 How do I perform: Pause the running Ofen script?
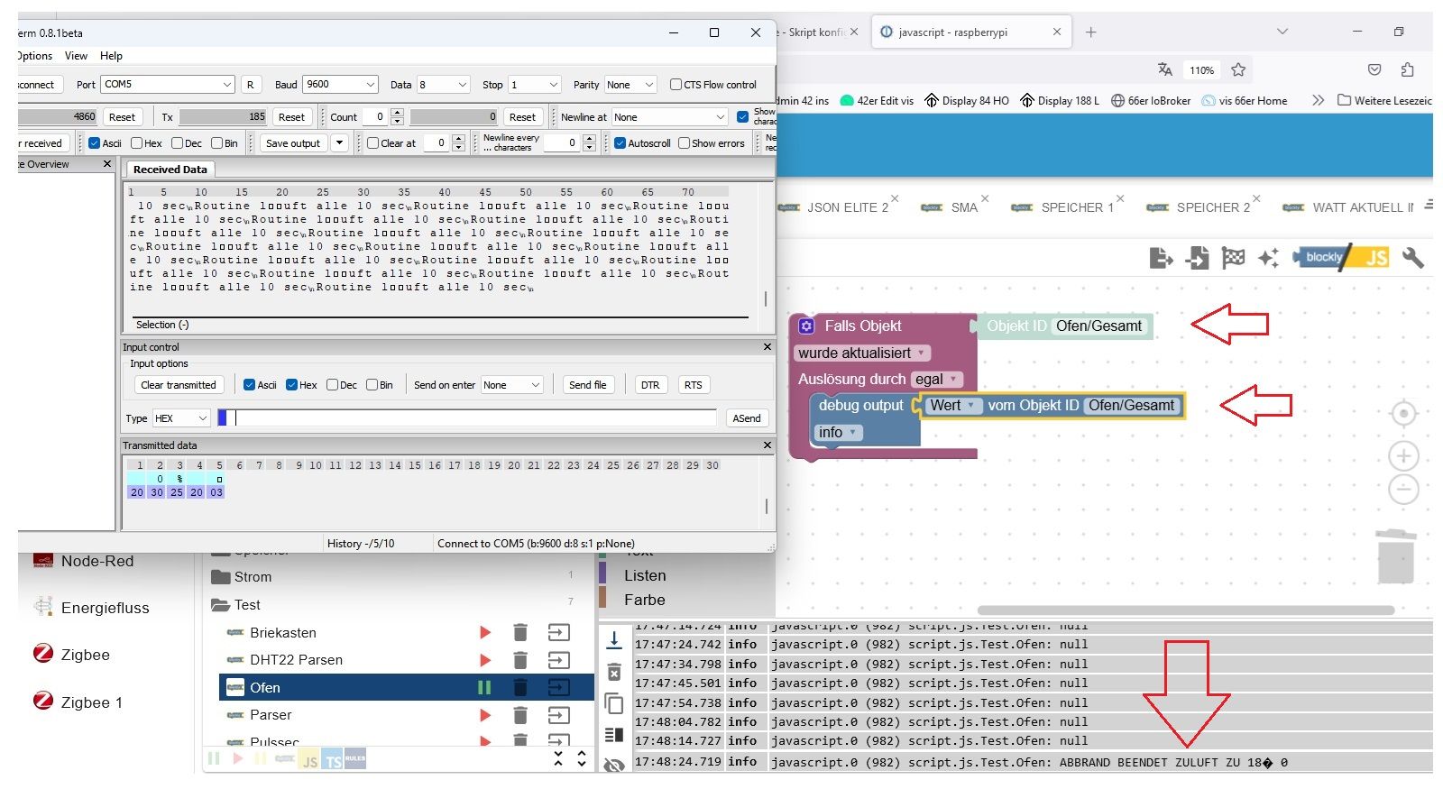click(x=484, y=688)
